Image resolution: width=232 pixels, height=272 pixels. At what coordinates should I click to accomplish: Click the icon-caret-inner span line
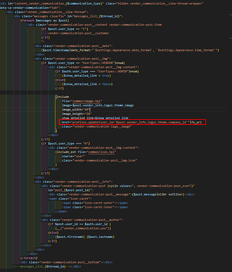[x=95, y=207]
